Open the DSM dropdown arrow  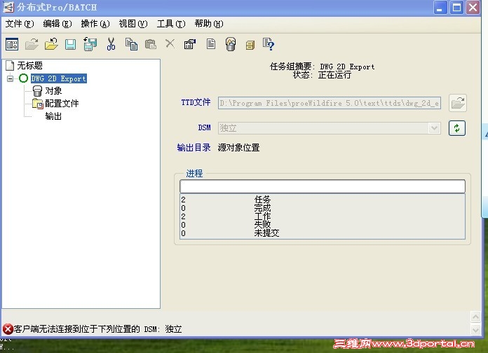[434, 128]
